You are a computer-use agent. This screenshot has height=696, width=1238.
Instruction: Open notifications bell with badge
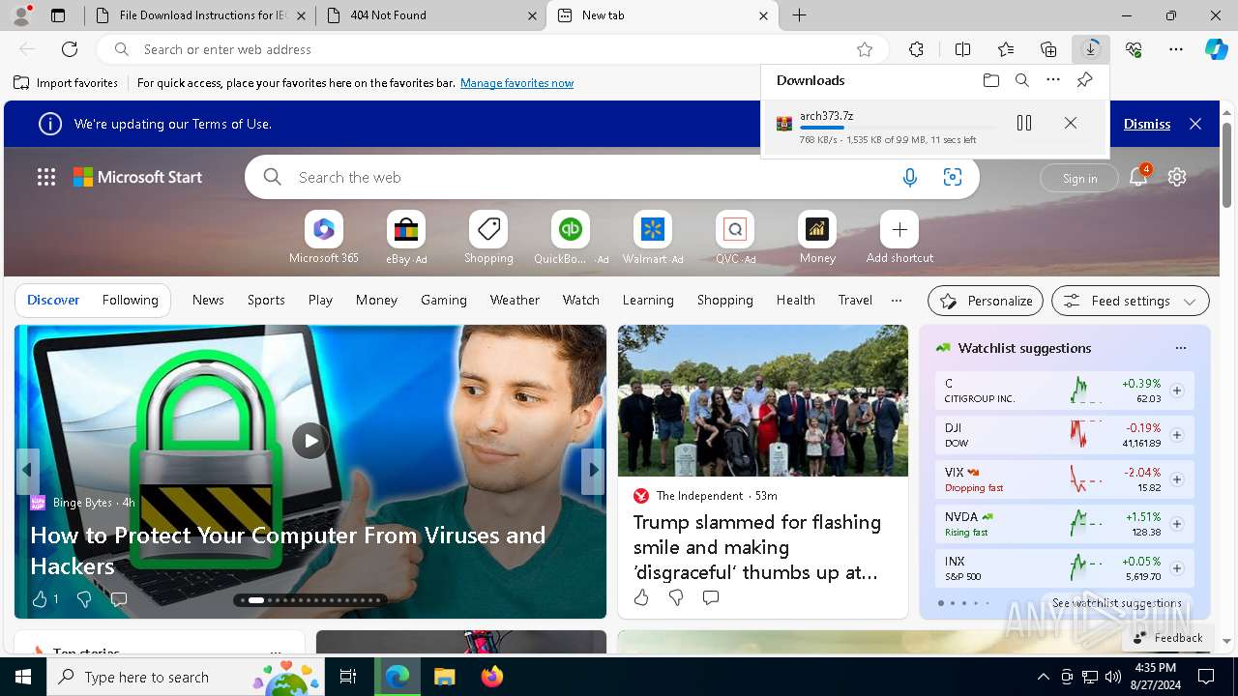(1139, 176)
